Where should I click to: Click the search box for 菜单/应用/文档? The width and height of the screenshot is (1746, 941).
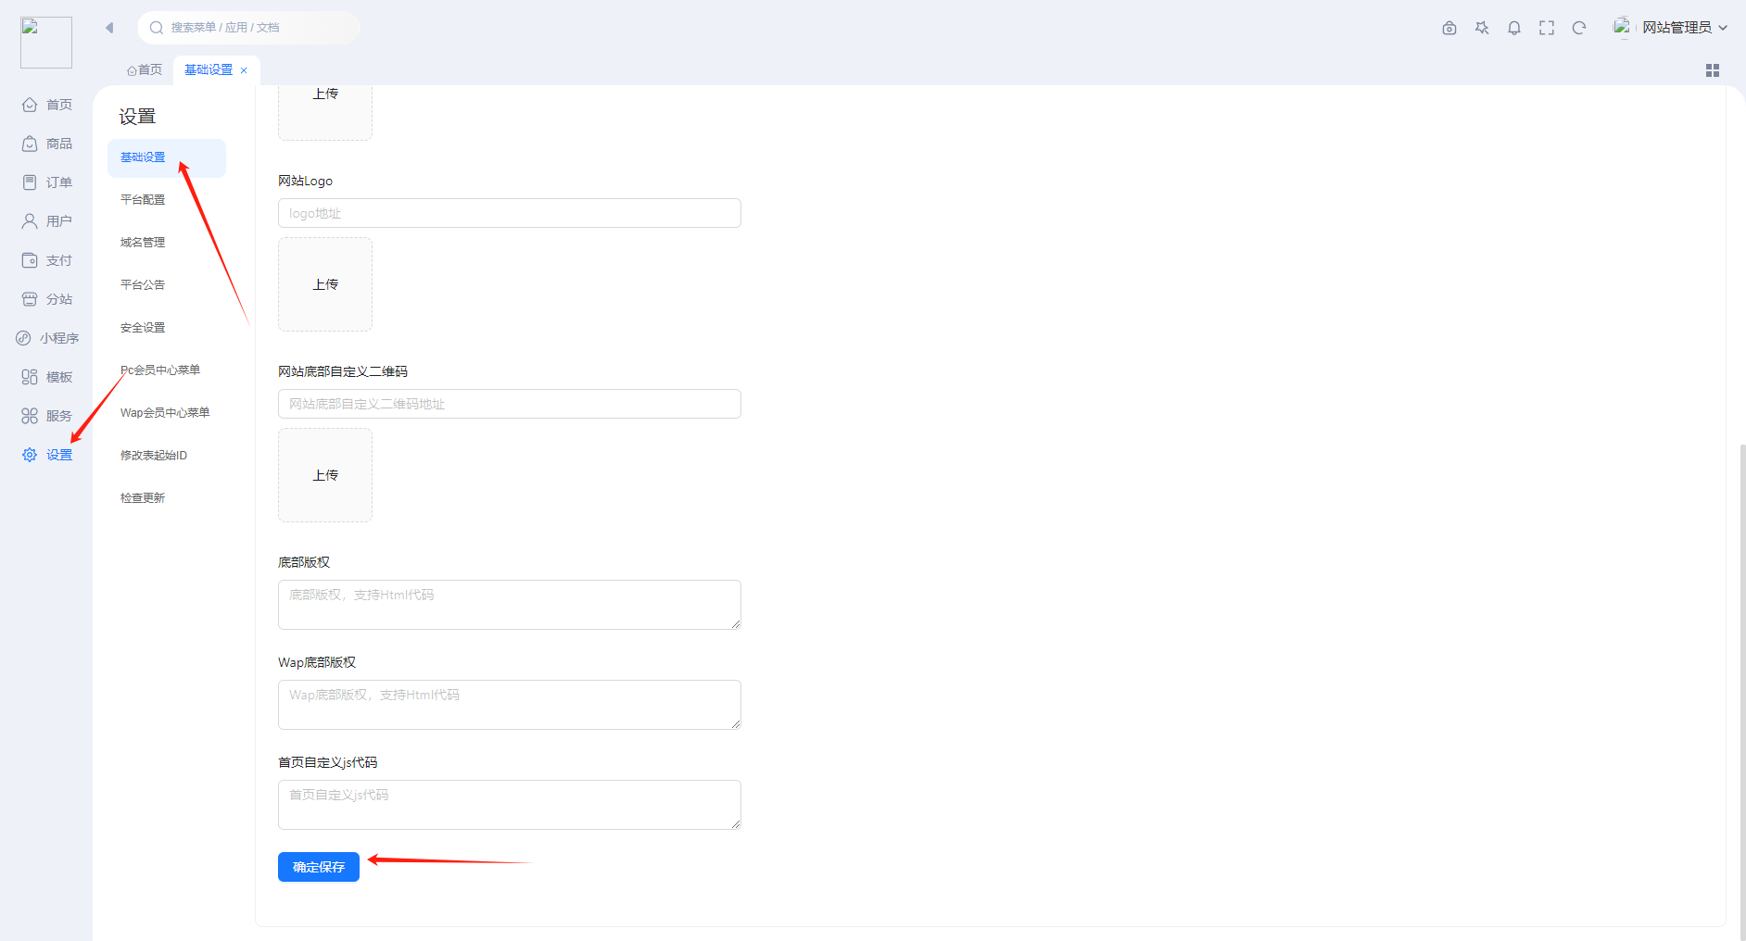pyautogui.click(x=250, y=28)
